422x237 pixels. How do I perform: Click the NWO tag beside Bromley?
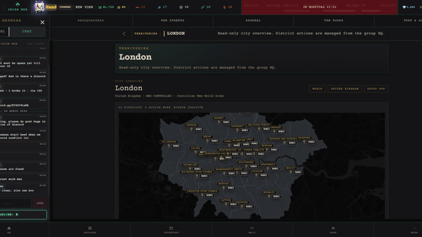click(x=276, y=197)
